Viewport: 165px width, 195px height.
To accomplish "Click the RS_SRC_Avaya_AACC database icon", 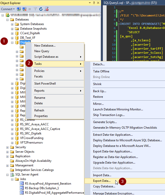I will [x=17, y=124].
